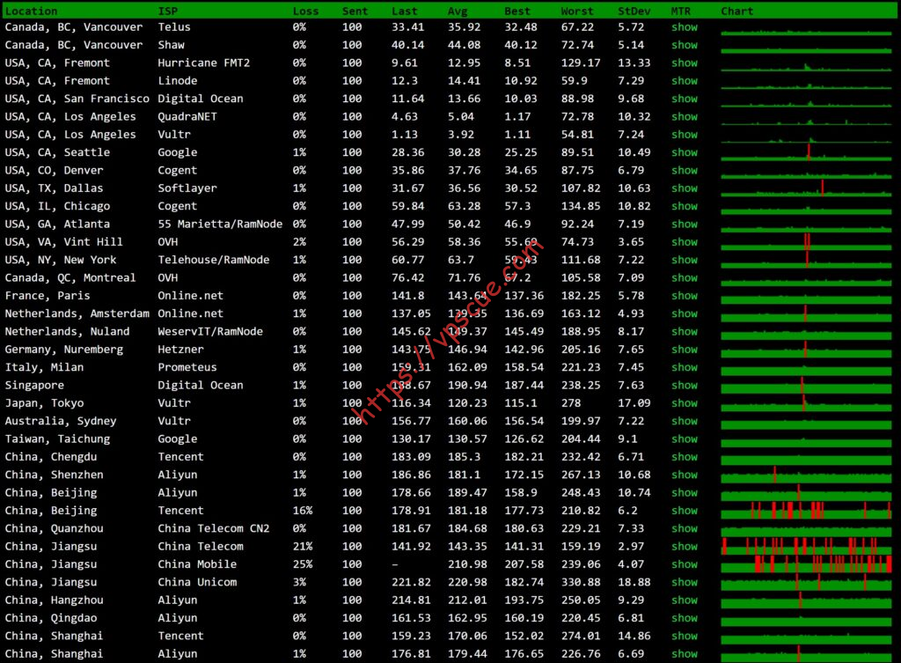901x663 pixels.
Task: Open MTR "show" for Vint Hill OVH
Action: 685,241
